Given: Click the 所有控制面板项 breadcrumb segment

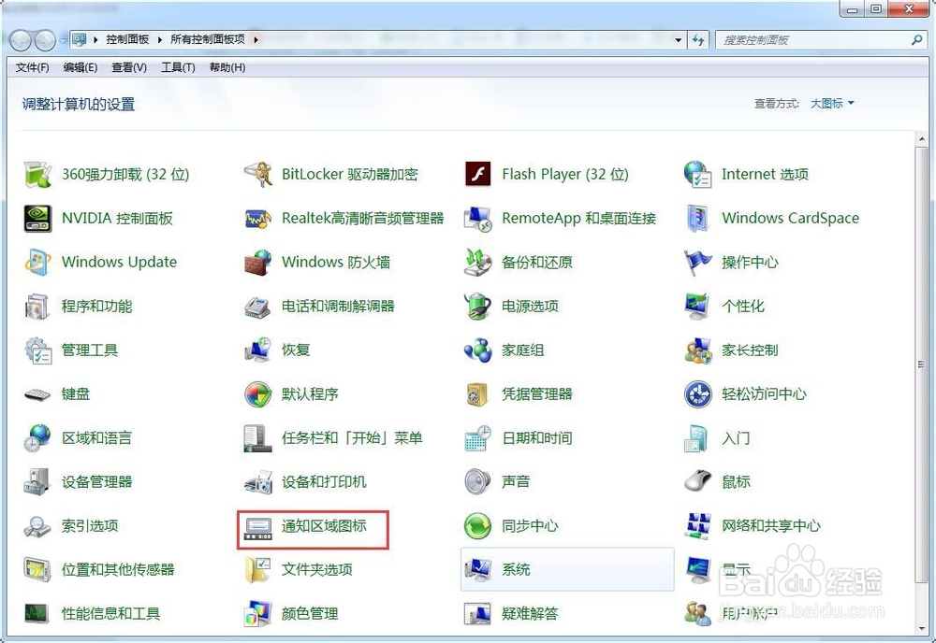Looking at the screenshot, I should pos(208,39).
